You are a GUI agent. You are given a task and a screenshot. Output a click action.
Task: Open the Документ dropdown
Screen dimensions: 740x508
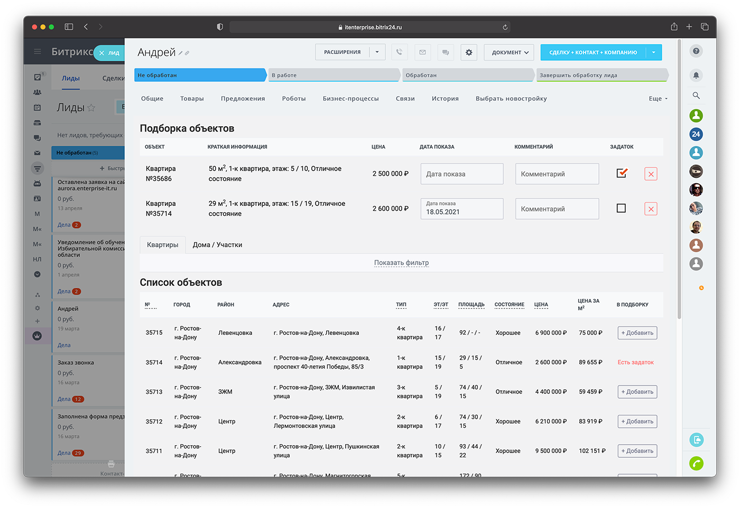coord(509,52)
